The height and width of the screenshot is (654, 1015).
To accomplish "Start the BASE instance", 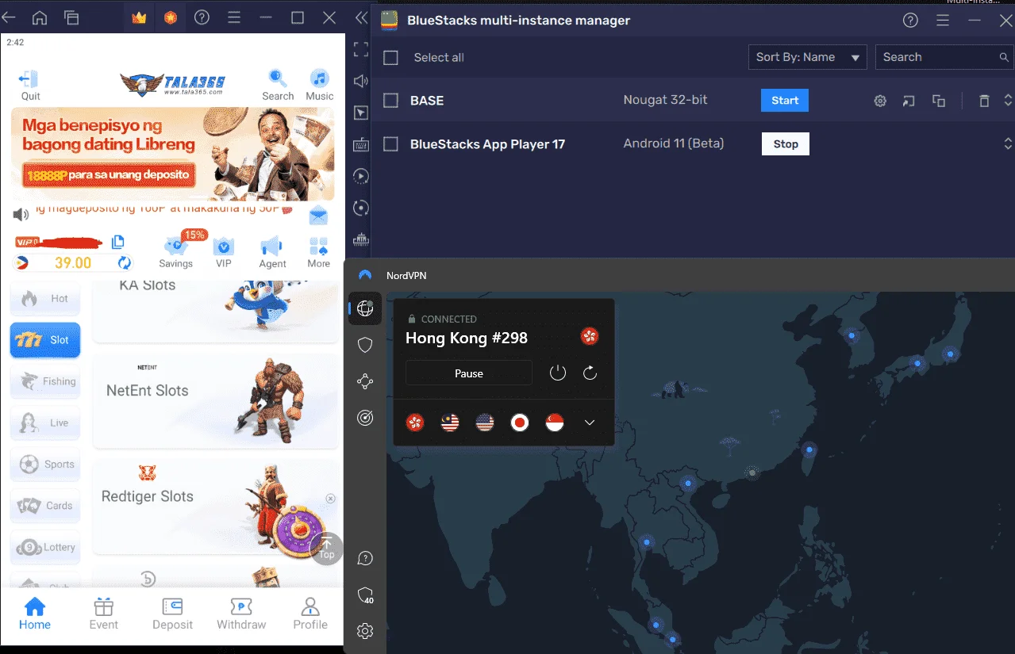I will 785,101.
